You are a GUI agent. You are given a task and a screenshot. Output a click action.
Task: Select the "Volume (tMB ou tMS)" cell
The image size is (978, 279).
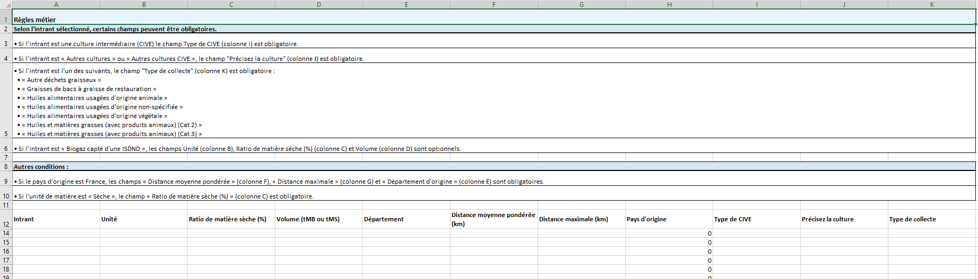click(x=318, y=219)
